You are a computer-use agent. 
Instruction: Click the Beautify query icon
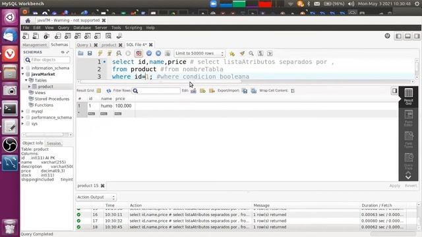242,53
